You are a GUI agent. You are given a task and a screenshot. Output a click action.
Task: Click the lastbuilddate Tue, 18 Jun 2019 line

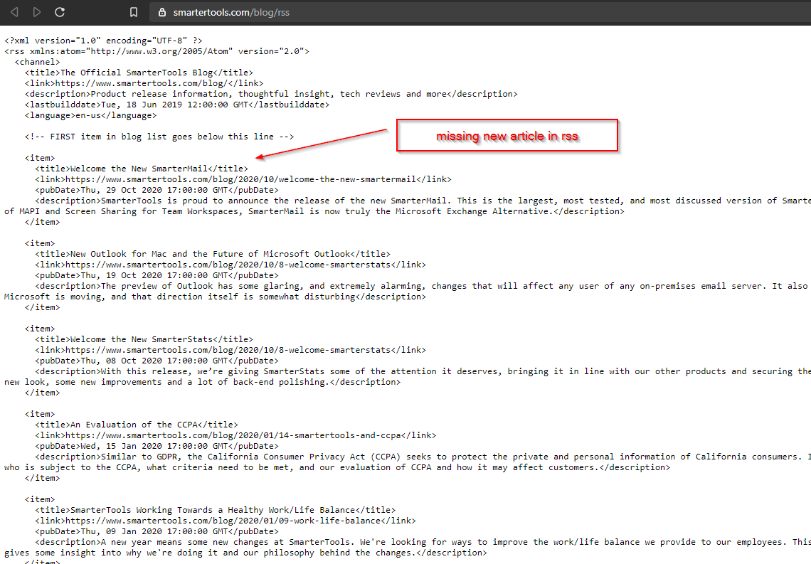[x=177, y=105]
